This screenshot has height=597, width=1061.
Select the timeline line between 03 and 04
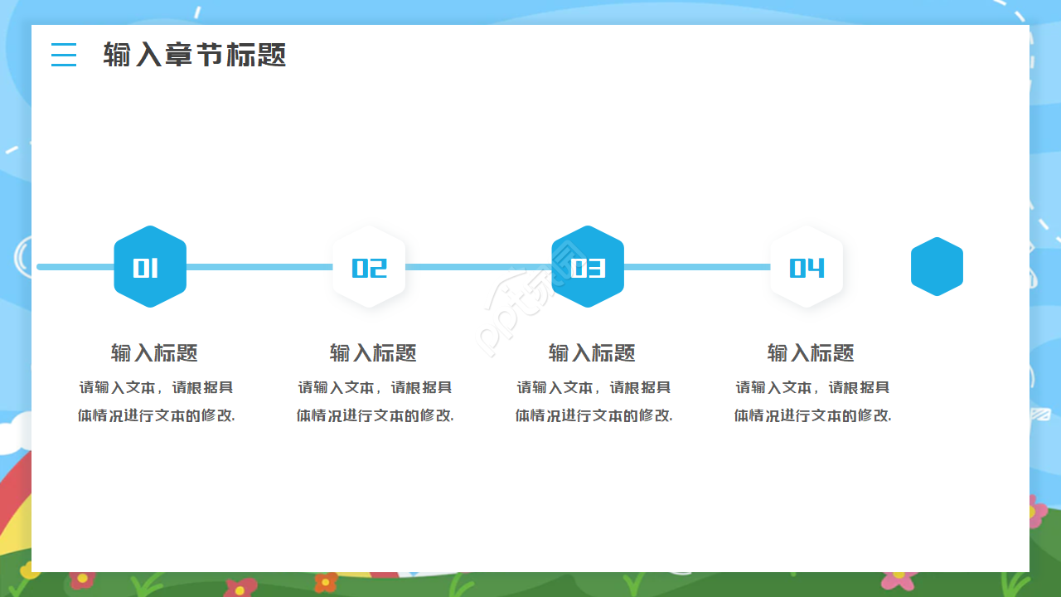pyautogui.click(x=696, y=267)
